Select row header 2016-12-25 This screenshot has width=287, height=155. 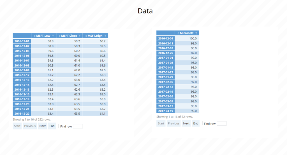pos(165,53)
